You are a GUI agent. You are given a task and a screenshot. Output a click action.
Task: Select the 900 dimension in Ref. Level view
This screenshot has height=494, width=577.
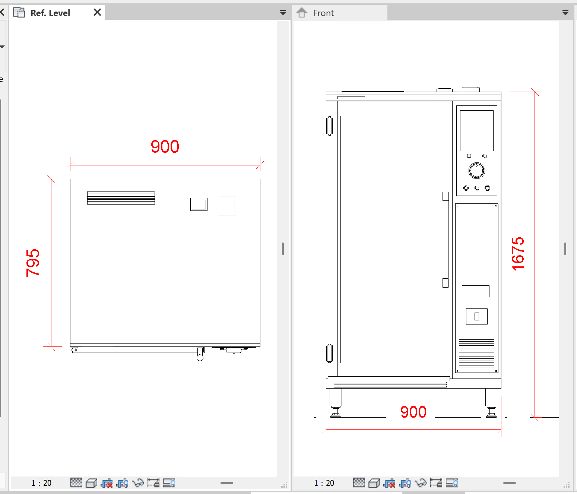click(165, 146)
